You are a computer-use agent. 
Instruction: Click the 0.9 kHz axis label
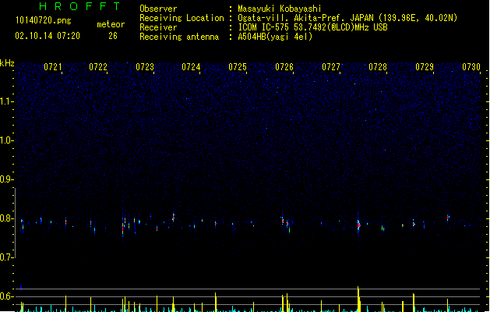click(x=7, y=179)
